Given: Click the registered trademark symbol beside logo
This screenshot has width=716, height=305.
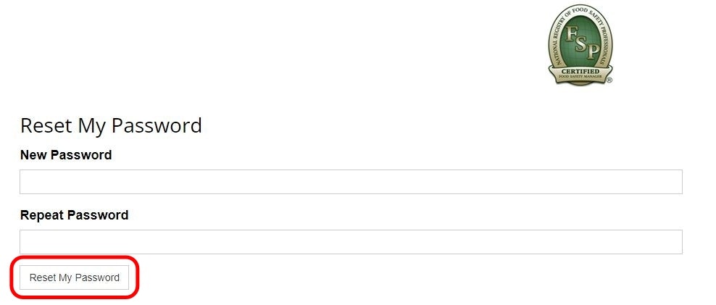Looking at the screenshot, I should (x=610, y=80).
